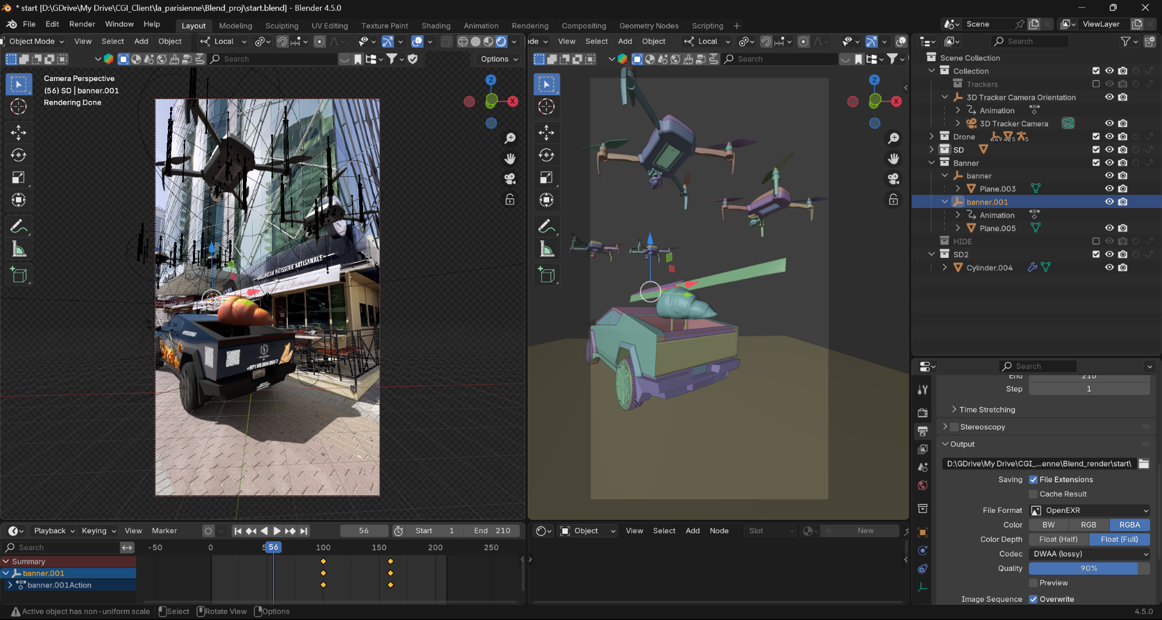Select the Measure tool in left viewport

coord(18,249)
